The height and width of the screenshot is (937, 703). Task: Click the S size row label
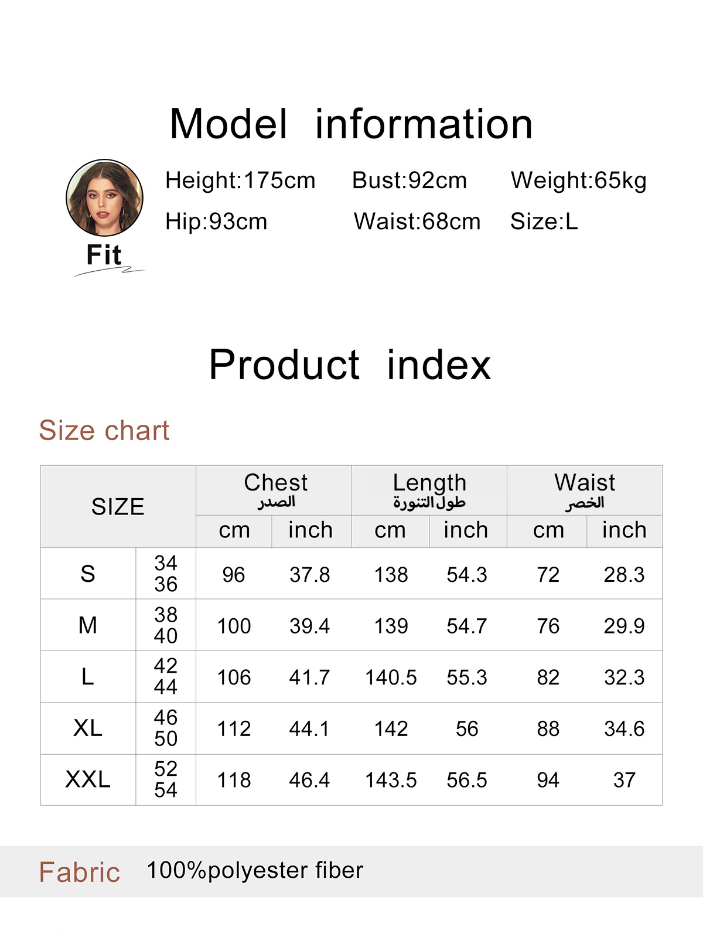click(x=88, y=574)
